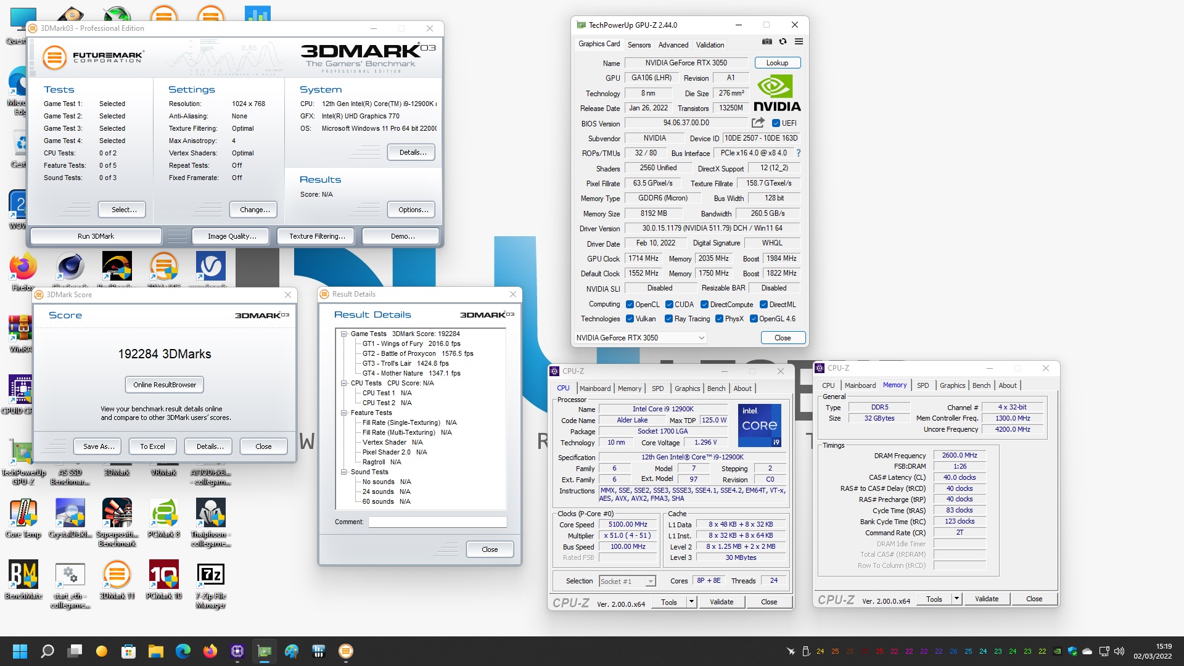Image resolution: width=1184 pixels, height=666 pixels.
Task: Open the SPD tab in CPU-Z Memory window
Action: (x=923, y=385)
